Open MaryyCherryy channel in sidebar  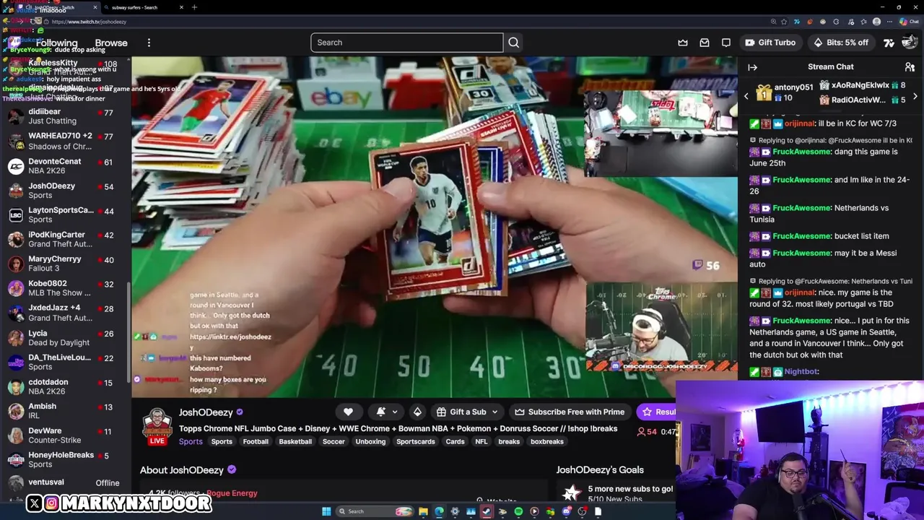coord(65,264)
